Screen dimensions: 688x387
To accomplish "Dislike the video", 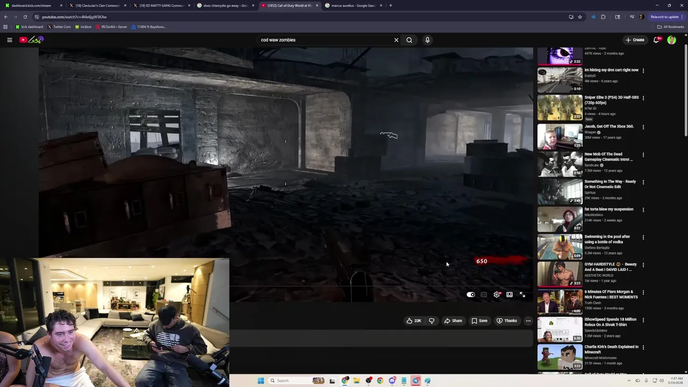I will coord(432,321).
